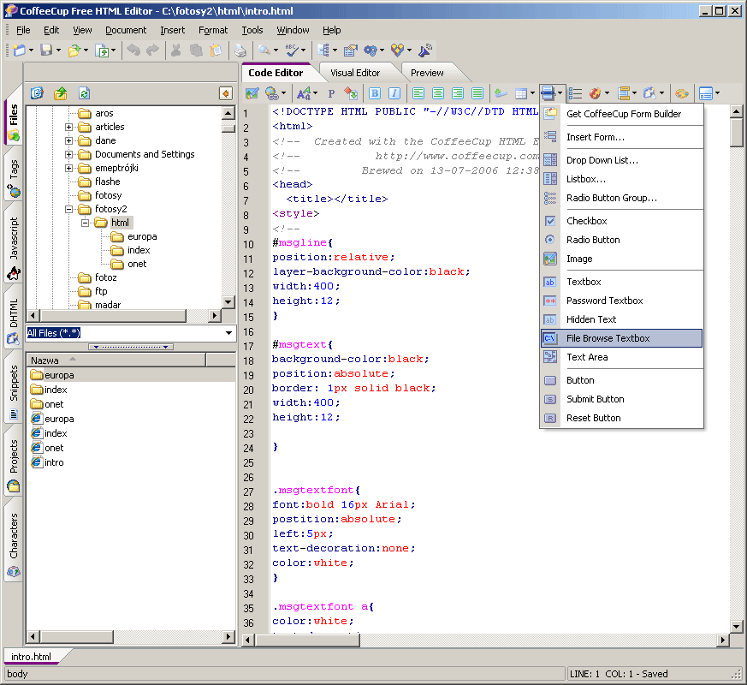Open the Insert menu
The width and height of the screenshot is (747, 685).
173,30
